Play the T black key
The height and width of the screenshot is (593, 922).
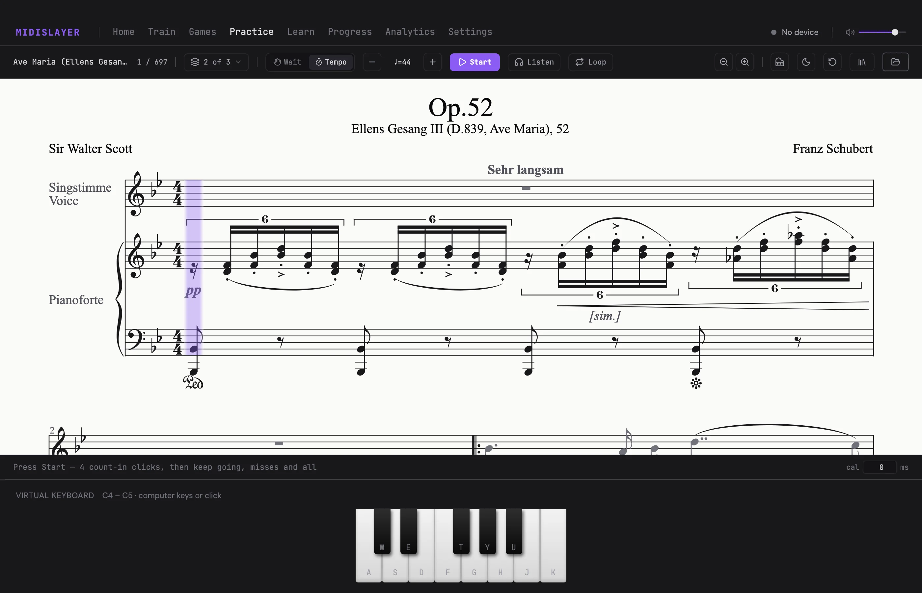[461, 531]
